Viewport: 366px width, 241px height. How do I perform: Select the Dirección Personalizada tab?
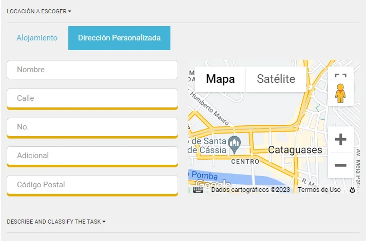click(119, 38)
